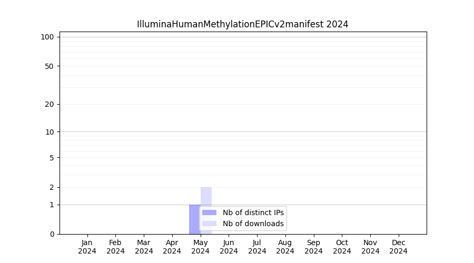Click the Jan 2024 x-axis label
Screen dimensions: 474x263
(87, 247)
